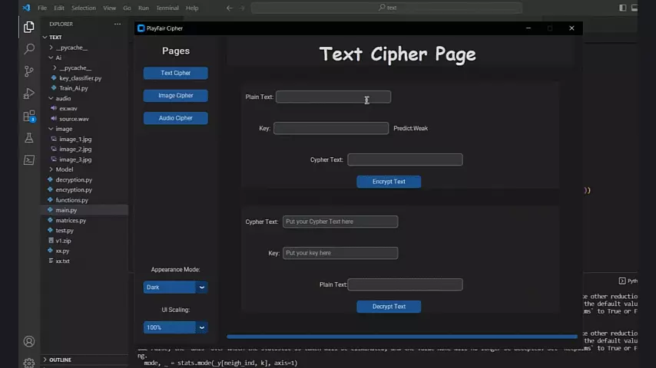Open the Edit menu
This screenshot has width=656, height=368.
click(x=59, y=8)
